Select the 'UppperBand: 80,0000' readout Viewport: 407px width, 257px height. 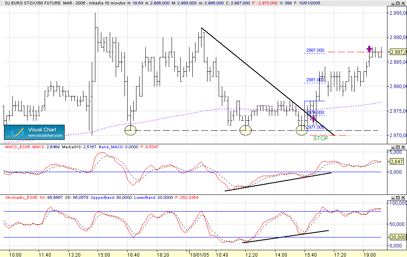coord(111,197)
